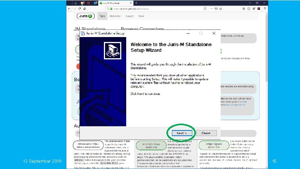
Task: Reload the Juris-M downloads page
Action: (x=80, y=9)
